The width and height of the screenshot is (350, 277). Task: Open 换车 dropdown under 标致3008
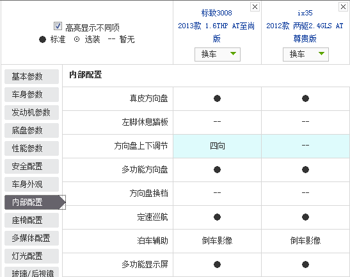[218, 54]
